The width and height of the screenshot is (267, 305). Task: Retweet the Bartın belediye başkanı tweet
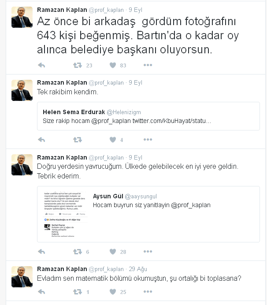[78, 65]
